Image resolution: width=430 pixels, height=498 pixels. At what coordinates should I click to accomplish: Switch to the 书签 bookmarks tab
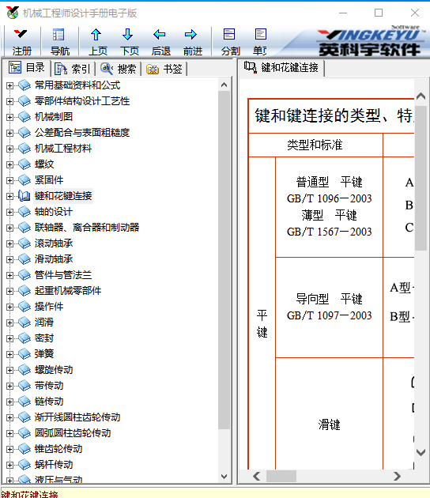pos(164,69)
